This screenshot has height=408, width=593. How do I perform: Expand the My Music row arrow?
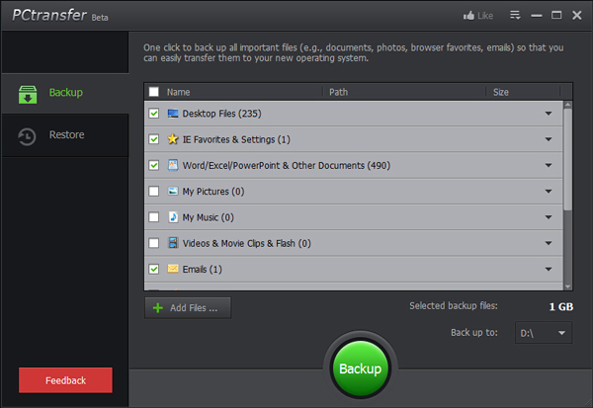549,217
